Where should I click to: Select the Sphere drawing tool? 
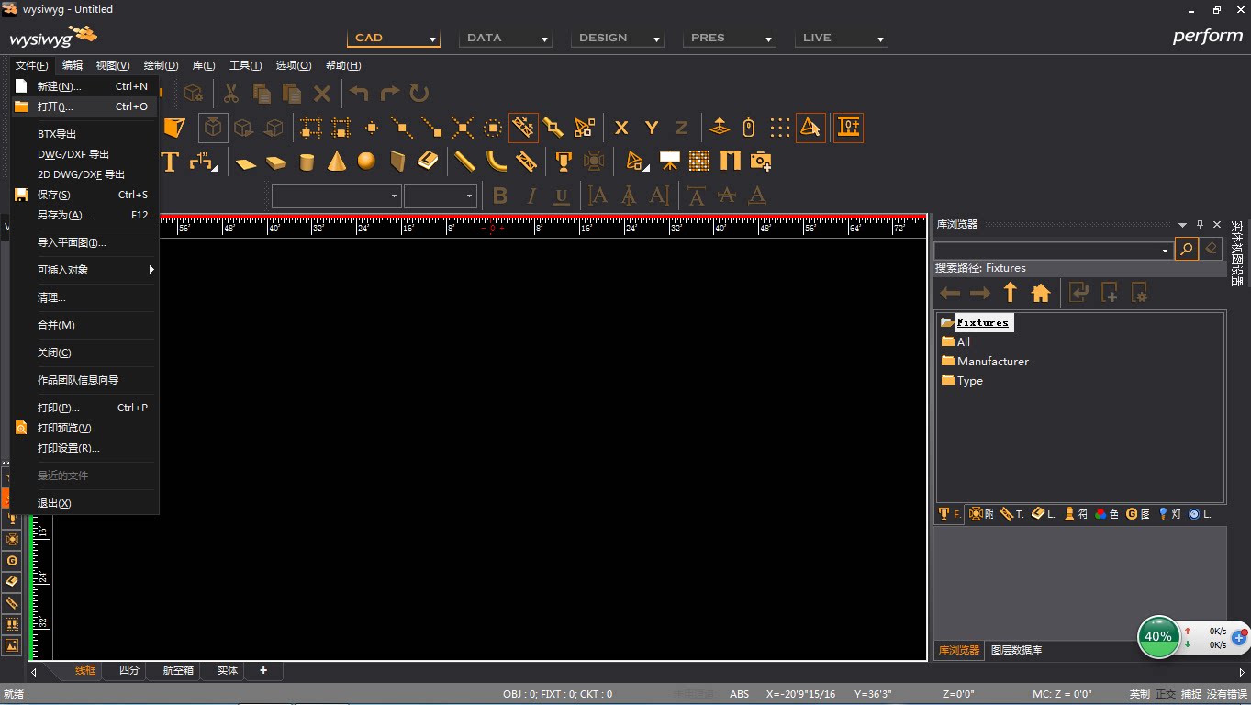coord(366,162)
